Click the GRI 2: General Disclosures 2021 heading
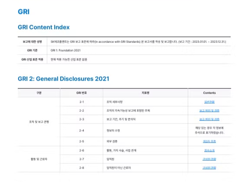This screenshot has height=182, width=248. (x=63, y=79)
